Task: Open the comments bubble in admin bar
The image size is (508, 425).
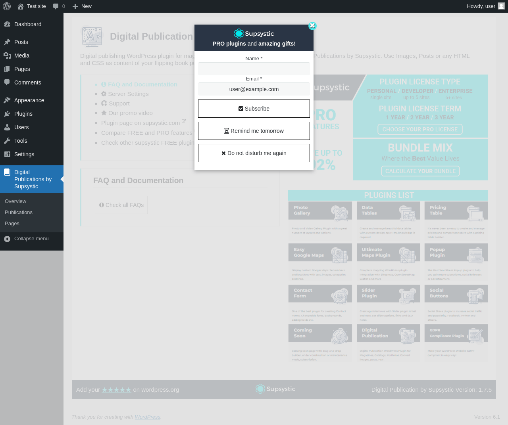Action: click(59, 6)
